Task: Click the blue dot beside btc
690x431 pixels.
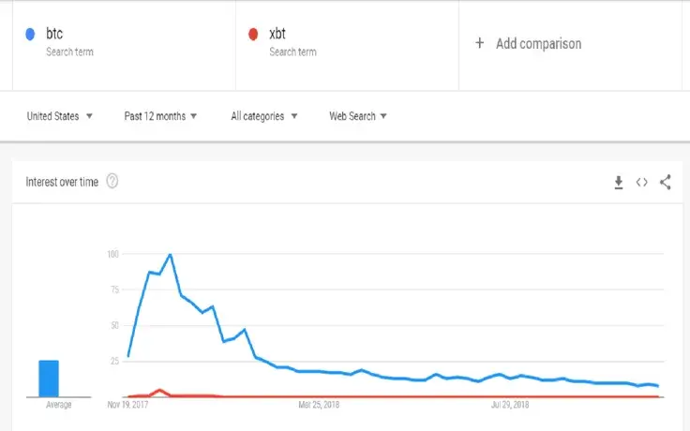Action: click(x=30, y=35)
